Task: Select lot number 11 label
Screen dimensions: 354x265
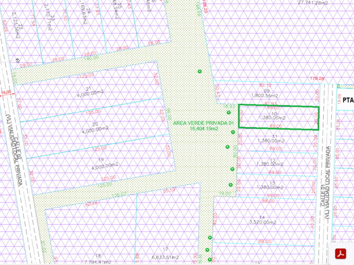Action: 275,136
